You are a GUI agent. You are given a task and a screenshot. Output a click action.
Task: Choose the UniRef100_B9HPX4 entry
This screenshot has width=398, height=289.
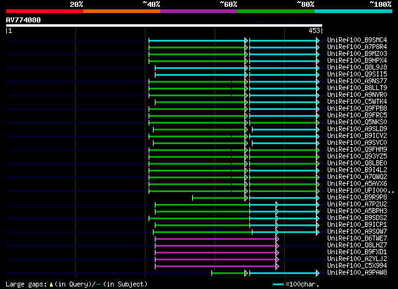coord(357,61)
